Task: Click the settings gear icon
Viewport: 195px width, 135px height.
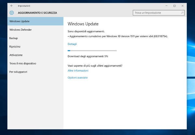Action: [x=12, y=13]
